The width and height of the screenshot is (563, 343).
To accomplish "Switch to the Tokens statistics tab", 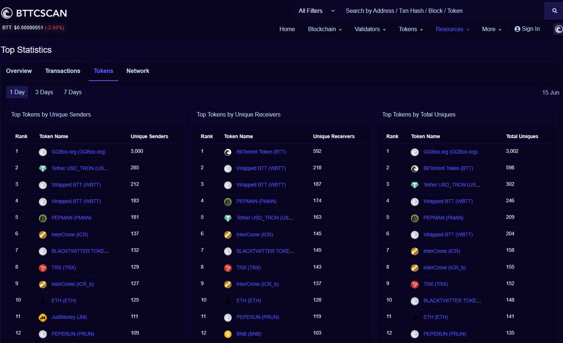I will click(x=103, y=71).
